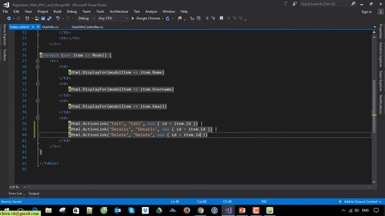Open the Build menu
Image resolution: width=385 pixels, height=216 pixels.
tap(57, 11)
